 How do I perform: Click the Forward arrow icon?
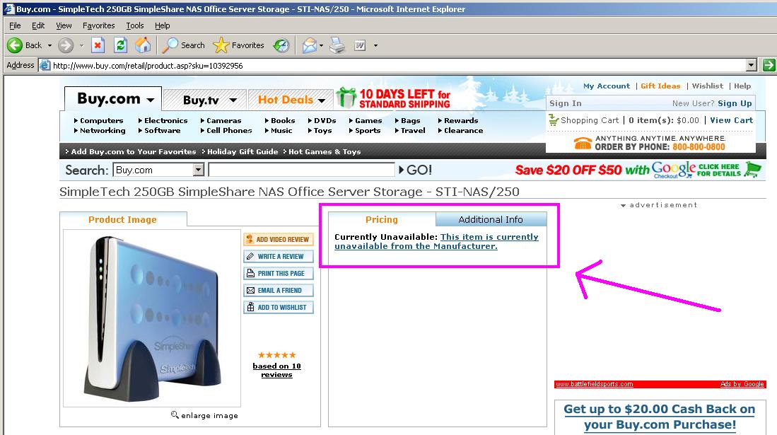pyautogui.click(x=66, y=45)
